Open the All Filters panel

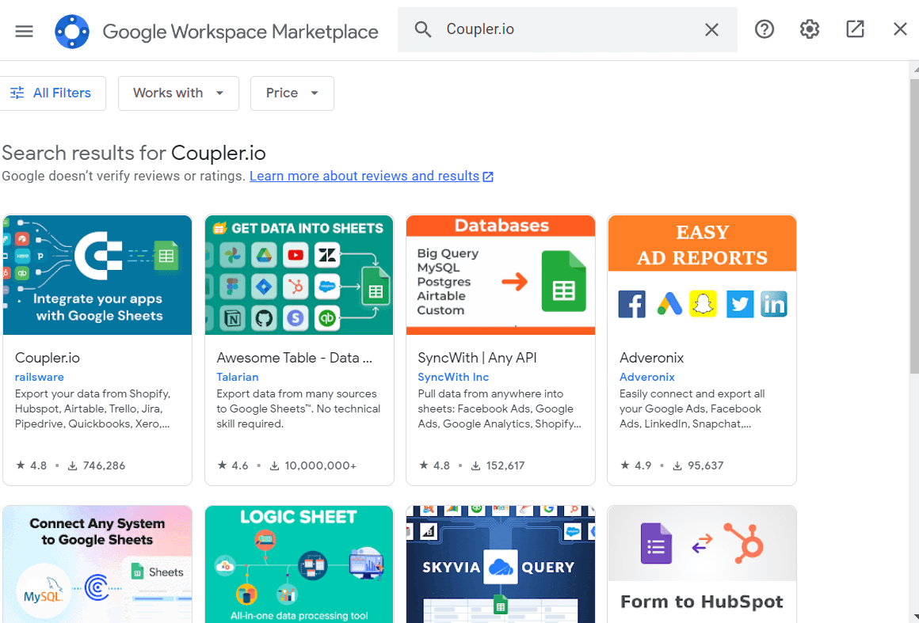pos(53,93)
